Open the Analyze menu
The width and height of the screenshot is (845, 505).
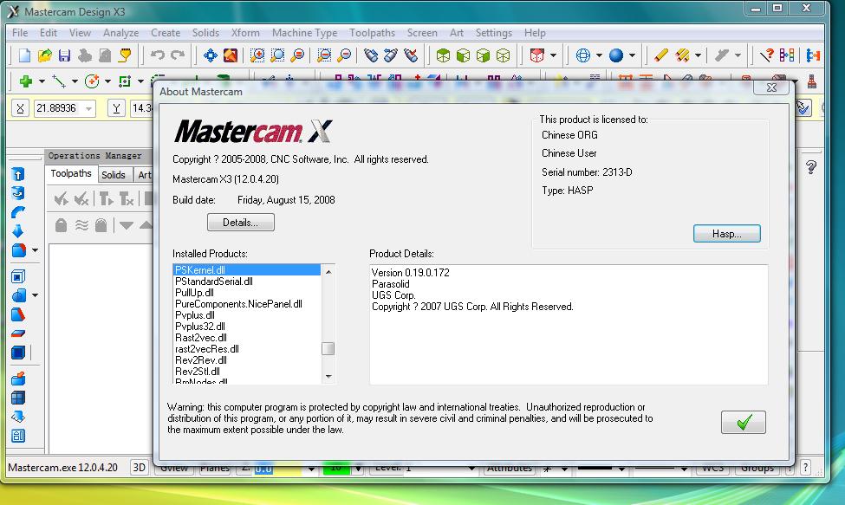click(120, 33)
